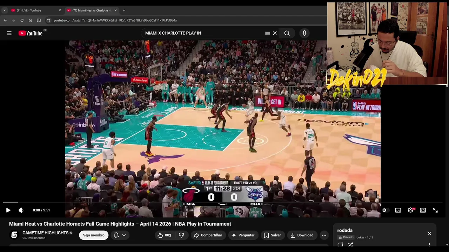Viewport: 449px width, 252px height.
Task: Open the YouTube hamburger guide menu
Action: 9,33
